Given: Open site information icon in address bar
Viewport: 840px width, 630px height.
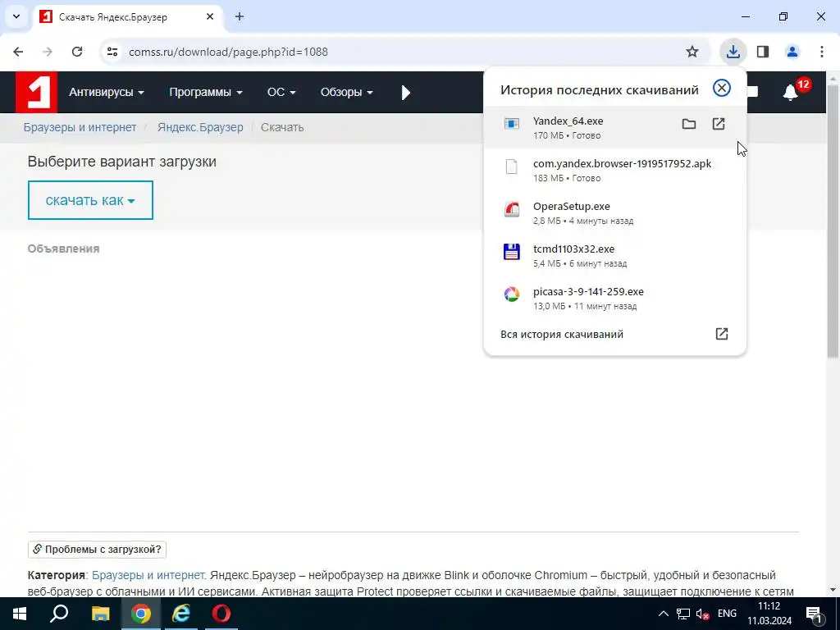Looking at the screenshot, I should [112, 52].
